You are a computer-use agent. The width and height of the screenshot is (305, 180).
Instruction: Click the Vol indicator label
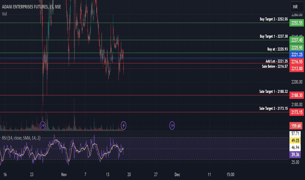[x=5, y=14]
